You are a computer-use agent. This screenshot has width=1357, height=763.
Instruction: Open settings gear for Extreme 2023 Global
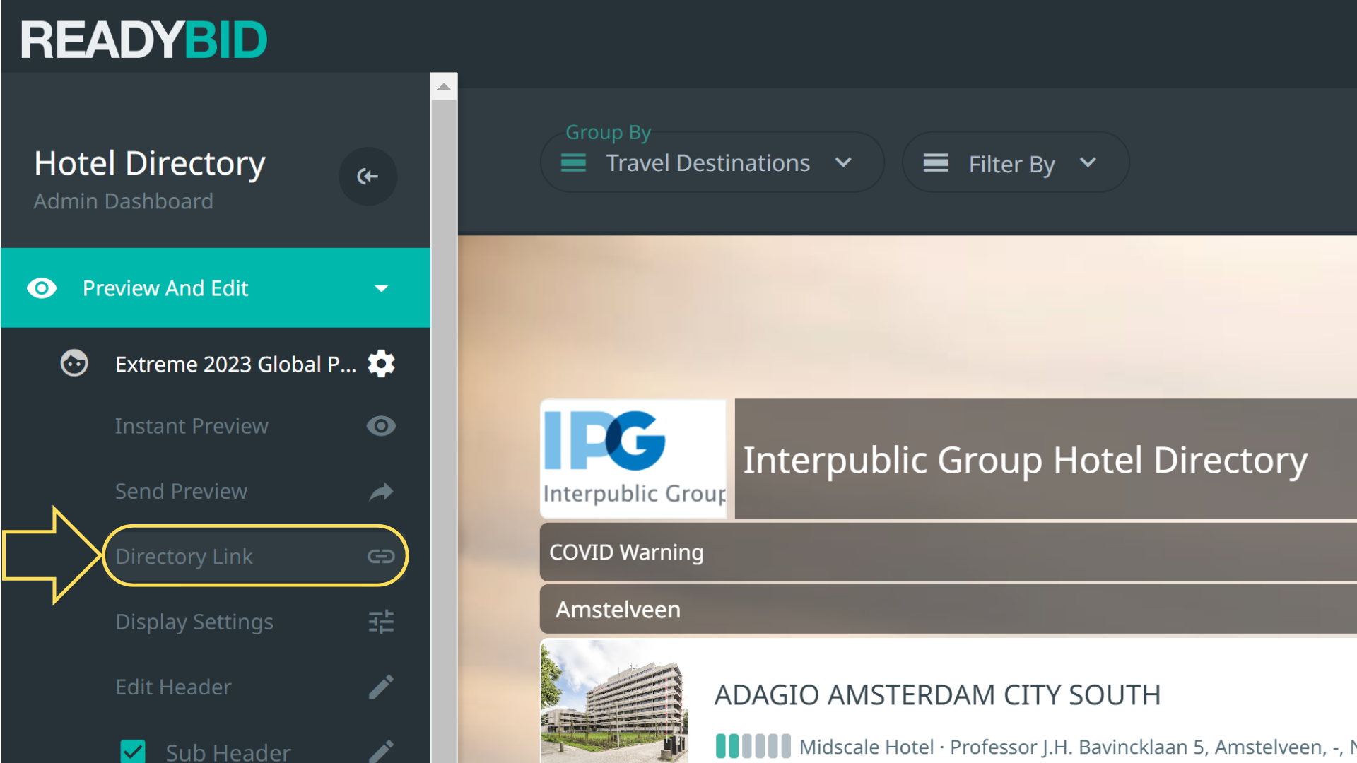pos(381,364)
